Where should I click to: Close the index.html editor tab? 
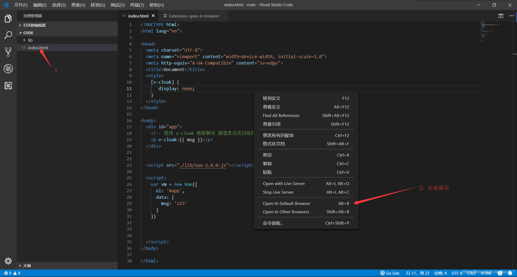click(153, 16)
